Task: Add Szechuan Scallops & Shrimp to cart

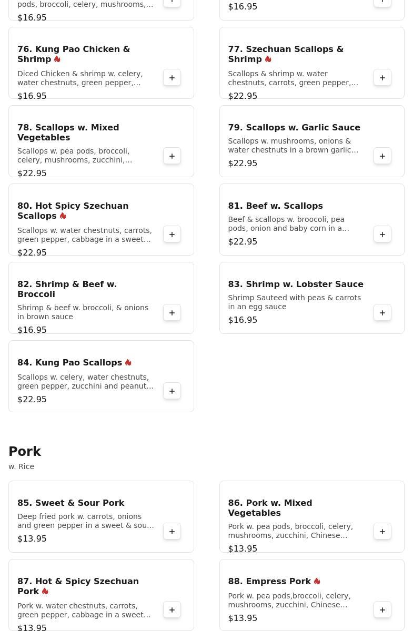Action: (x=382, y=78)
